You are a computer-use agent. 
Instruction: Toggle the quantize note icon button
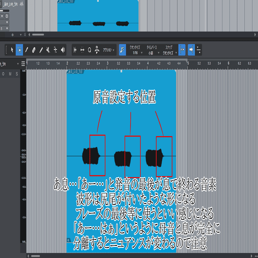123,50
